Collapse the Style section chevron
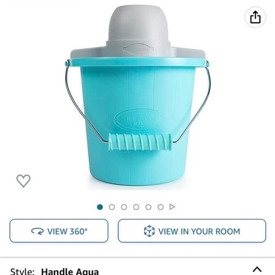 coord(257,269)
